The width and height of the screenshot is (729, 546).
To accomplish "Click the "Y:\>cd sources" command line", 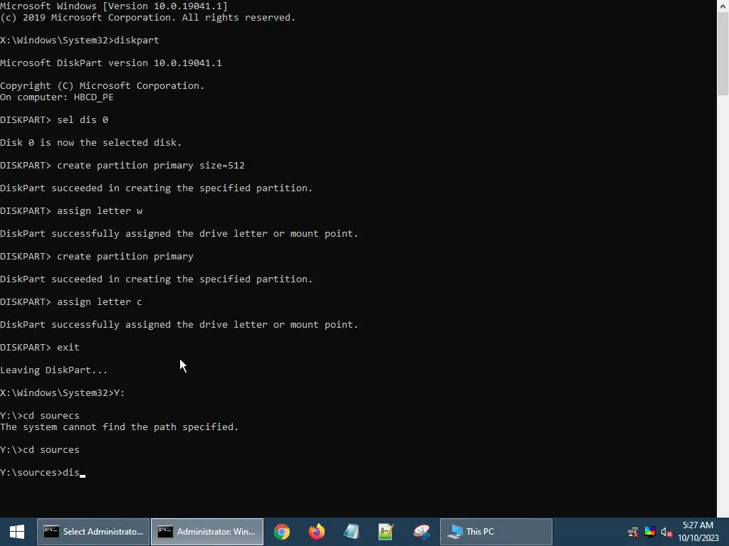I will [40, 450].
